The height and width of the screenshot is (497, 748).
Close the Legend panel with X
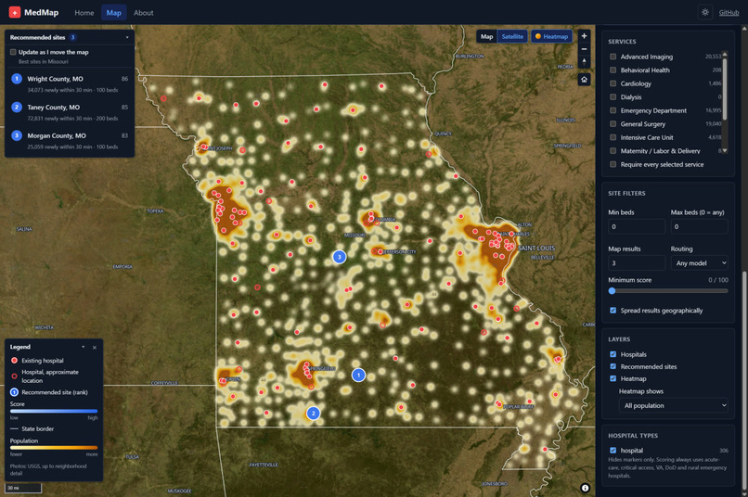click(95, 348)
